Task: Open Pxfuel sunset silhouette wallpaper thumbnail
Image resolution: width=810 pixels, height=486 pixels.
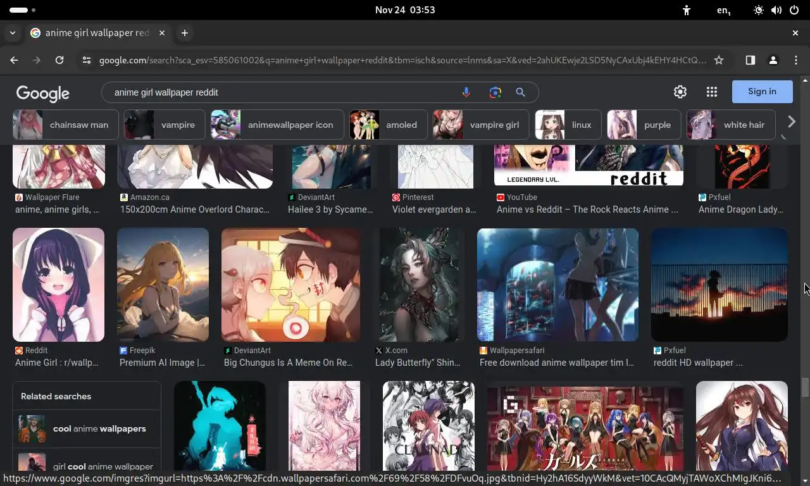Action: coord(720,285)
